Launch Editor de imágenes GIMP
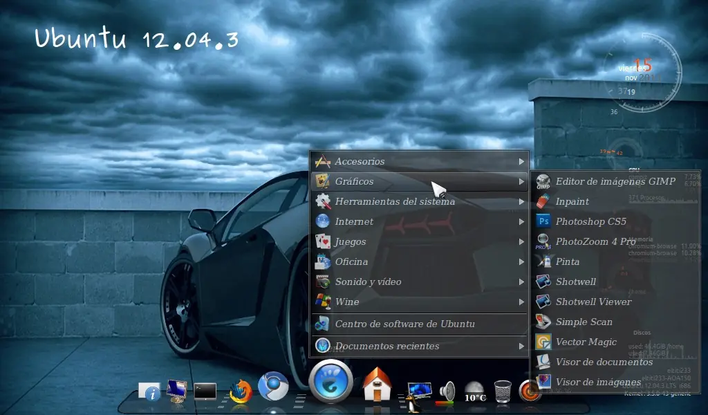The image size is (708, 415). click(x=615, y=181)
